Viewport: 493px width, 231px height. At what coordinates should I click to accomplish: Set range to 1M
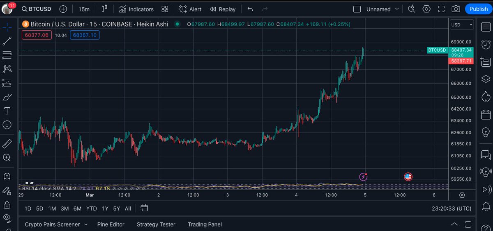click(x=52, y=208)
